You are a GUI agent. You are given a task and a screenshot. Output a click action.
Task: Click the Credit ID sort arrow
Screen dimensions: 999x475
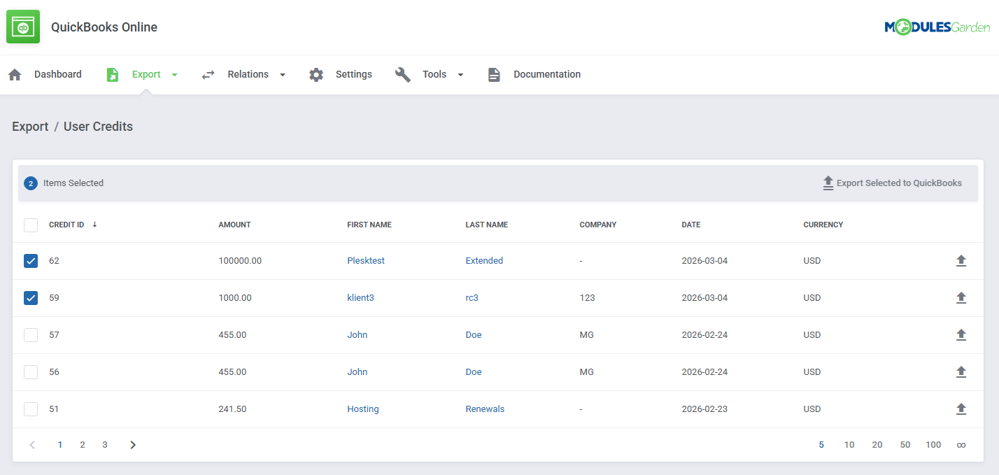94,225
